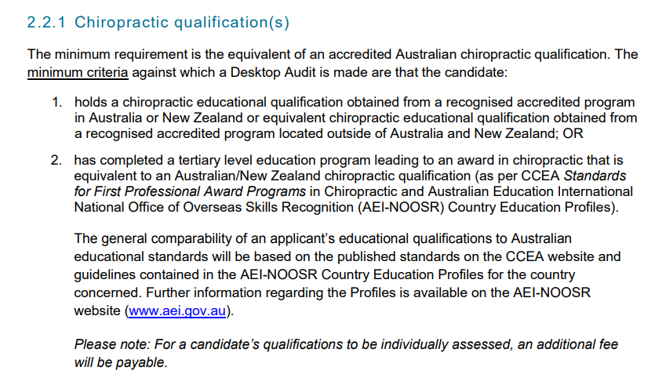Click italic phrase "for First Professional Award Programs"
The width and height of the screenshot is (662, 385).
point(190,191)
